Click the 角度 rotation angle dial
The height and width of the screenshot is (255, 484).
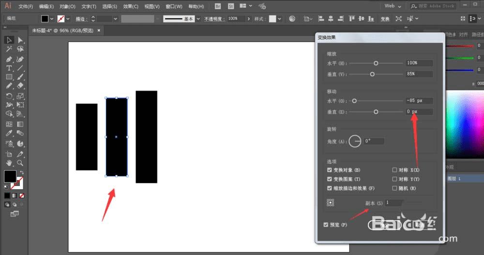tap(355, 142)
